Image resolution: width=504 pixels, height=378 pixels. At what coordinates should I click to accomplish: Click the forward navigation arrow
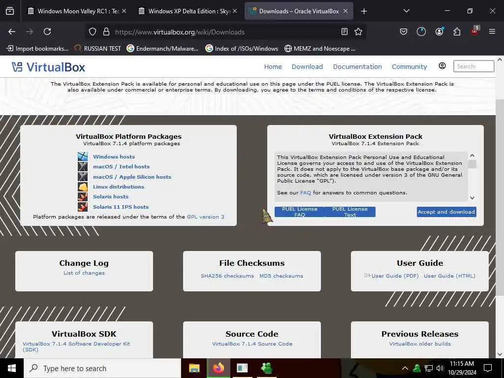[x=30, y=31]
